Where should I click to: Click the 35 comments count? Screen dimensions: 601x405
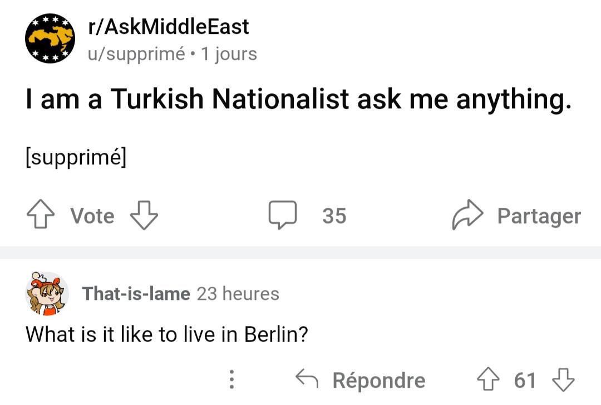click(334, 216)
